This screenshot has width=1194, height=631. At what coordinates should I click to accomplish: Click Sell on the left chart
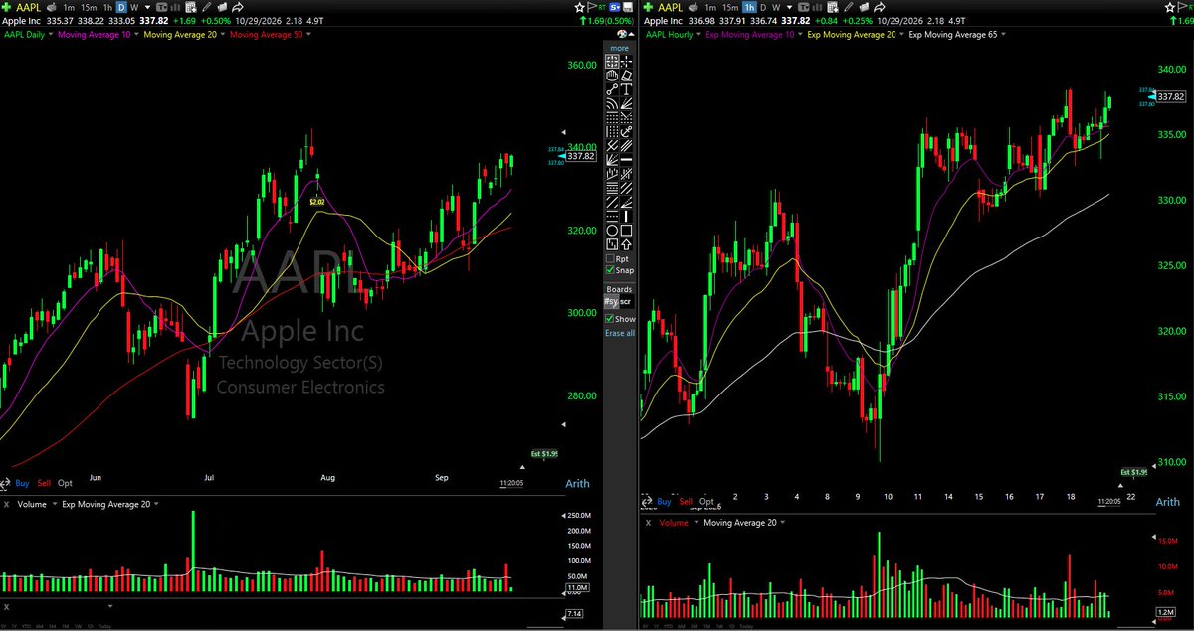(x=44, y=483)
